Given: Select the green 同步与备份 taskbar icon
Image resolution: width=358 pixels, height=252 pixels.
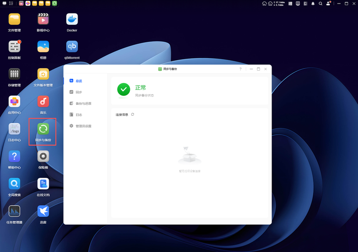Looking at the screenshot, I should coord(54,3).
